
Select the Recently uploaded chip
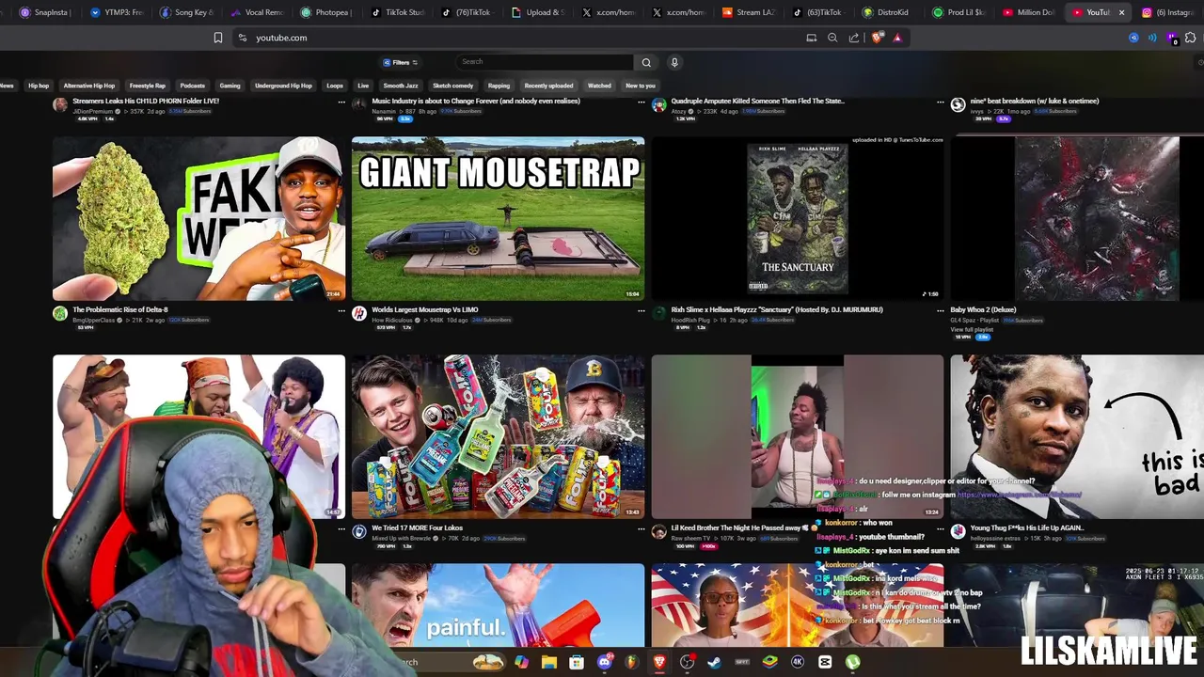click(549, 86)
